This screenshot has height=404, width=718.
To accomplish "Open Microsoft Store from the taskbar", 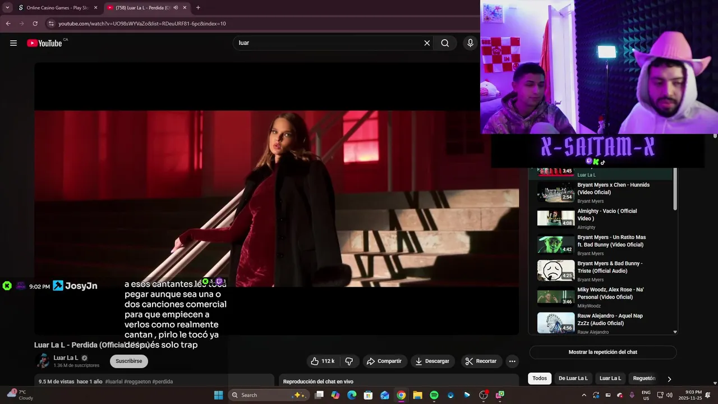I will [x=369, y=395].
